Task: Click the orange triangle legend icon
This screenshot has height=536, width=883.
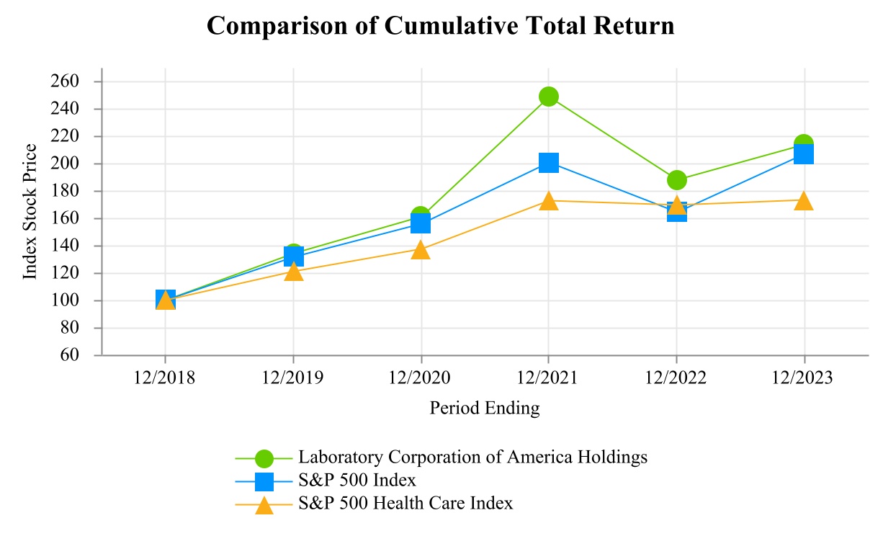Action: [264, 505]
